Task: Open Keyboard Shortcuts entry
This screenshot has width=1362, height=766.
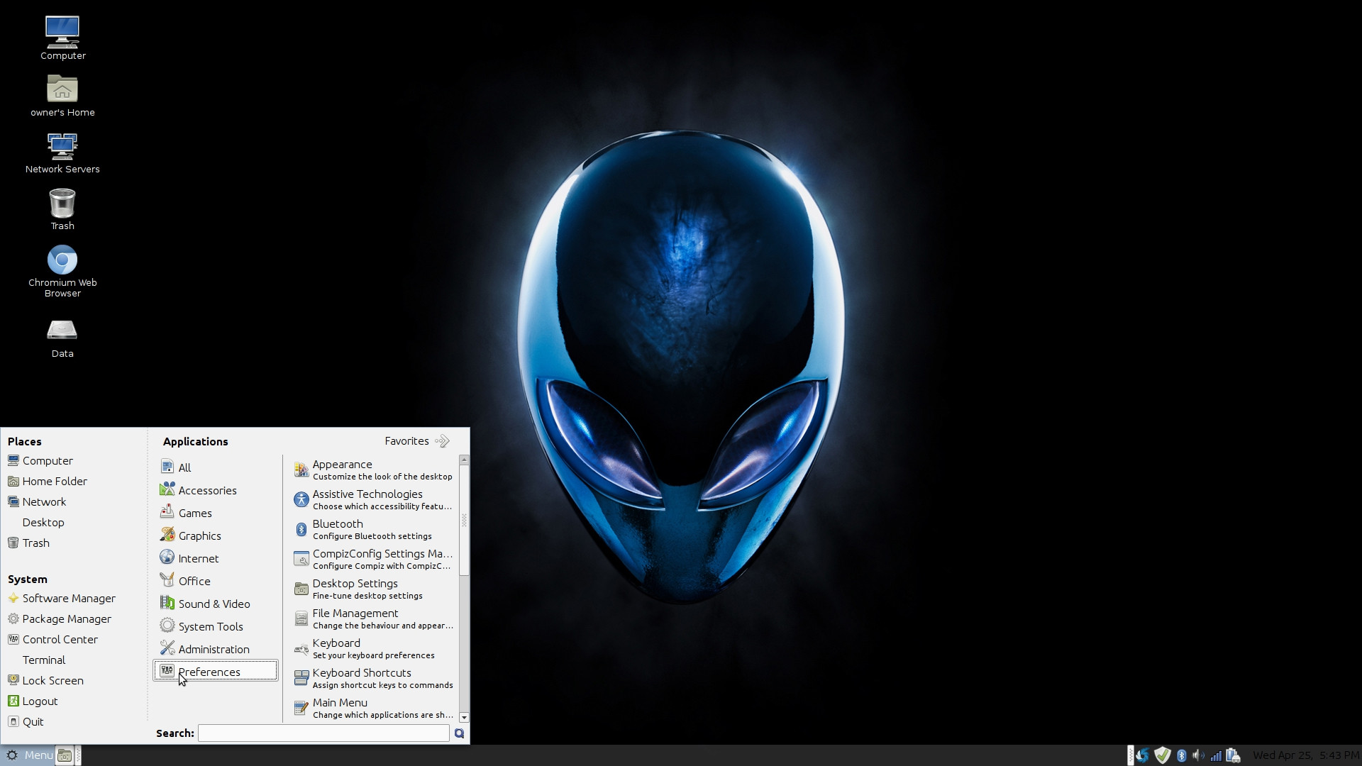Action: pos(373,678)
